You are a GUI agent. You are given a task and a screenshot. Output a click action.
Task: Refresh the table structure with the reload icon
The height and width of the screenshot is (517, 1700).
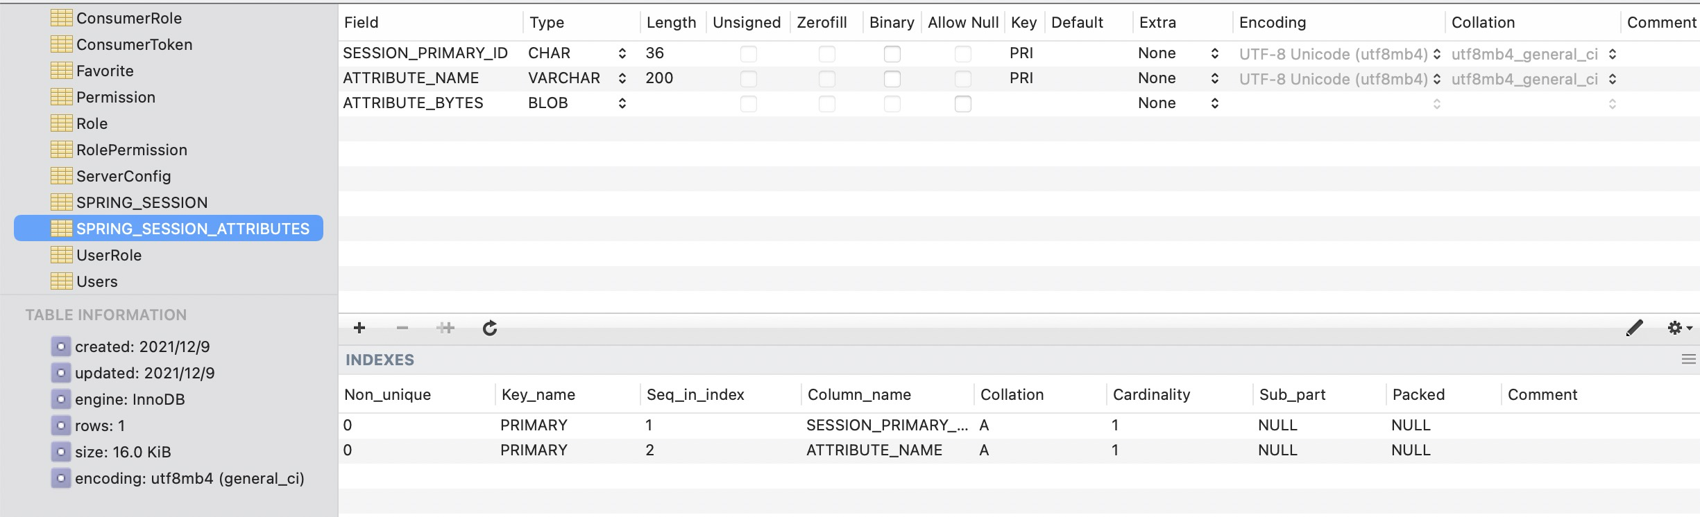(x=491, y=328)
